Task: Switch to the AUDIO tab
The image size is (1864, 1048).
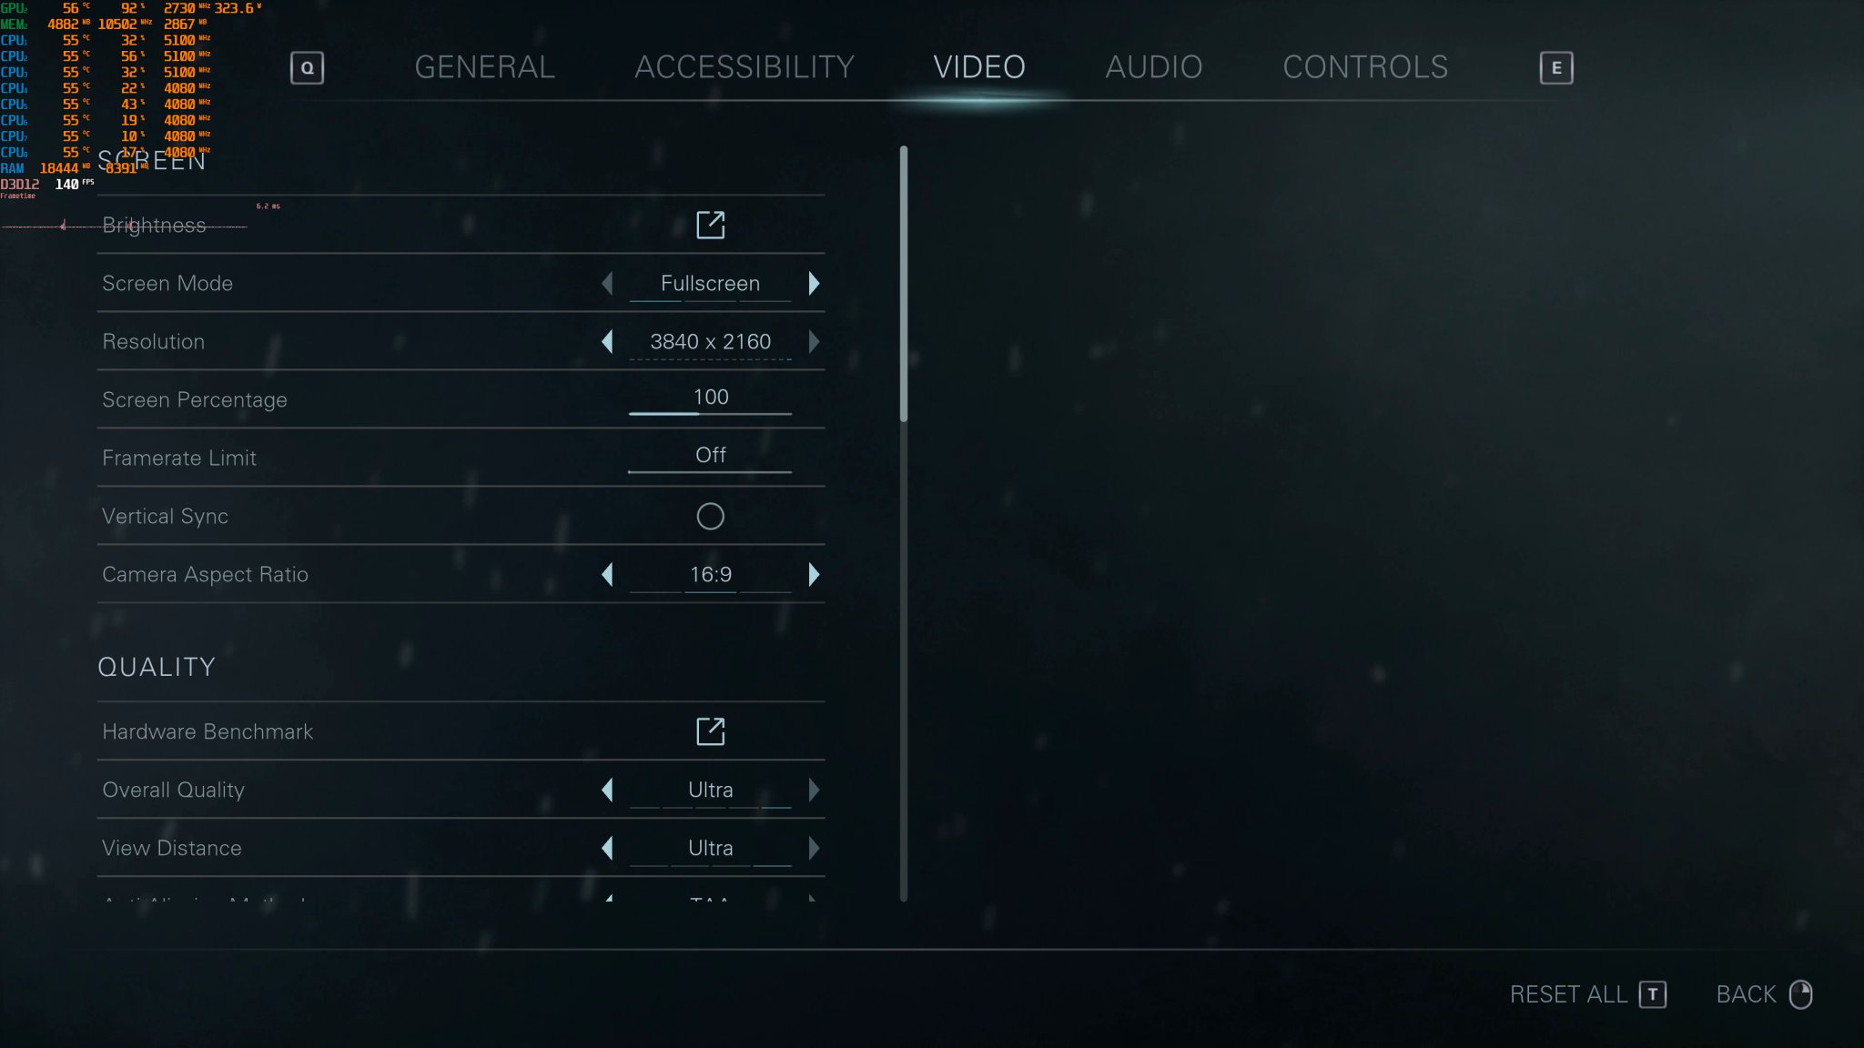Action: [1153, 66]
